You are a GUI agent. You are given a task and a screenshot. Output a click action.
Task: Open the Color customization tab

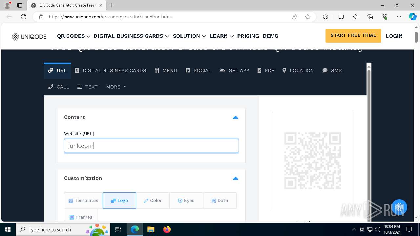tap(153, 201)
